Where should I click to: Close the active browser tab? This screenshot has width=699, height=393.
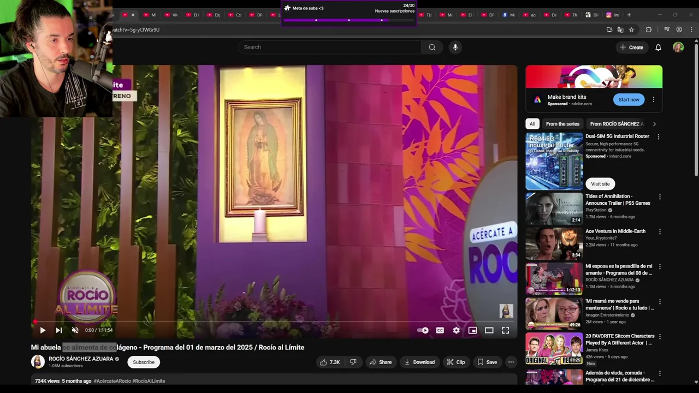[x=133, y=15]
